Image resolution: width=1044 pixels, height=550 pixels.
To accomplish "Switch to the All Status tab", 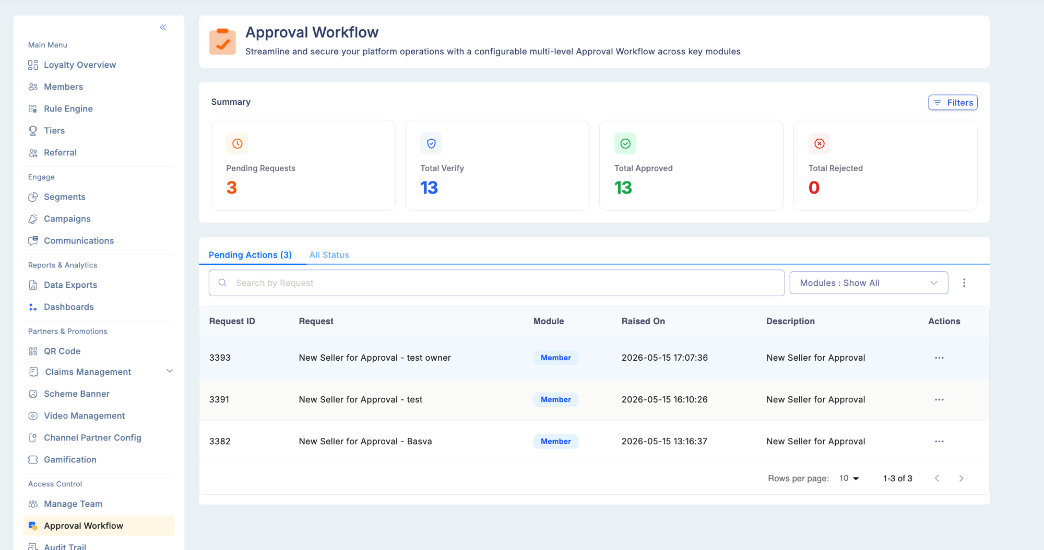I will click(329, 255).
